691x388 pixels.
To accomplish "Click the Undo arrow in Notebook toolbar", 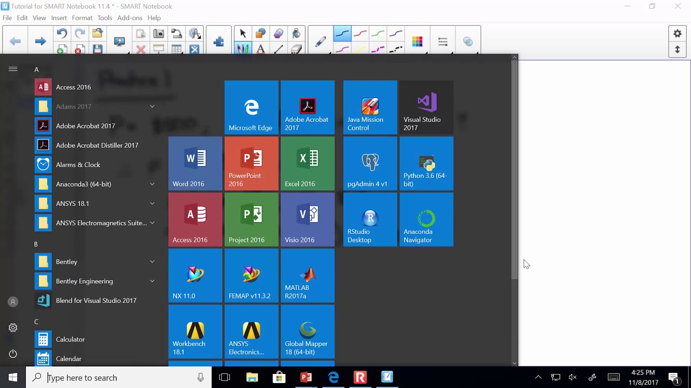I will point(62,34).
